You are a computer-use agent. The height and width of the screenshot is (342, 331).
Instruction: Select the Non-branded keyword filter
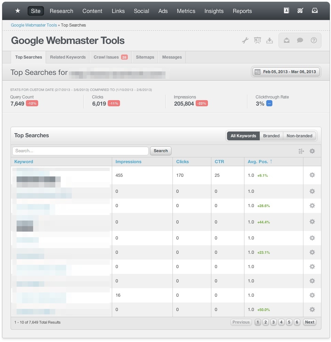tap(299, 136)
